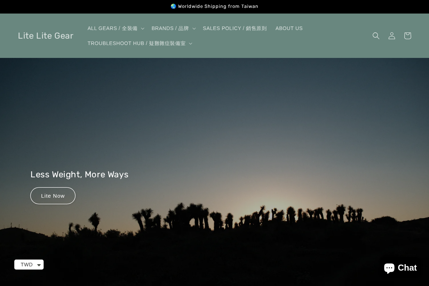Click the Lite Now button
Image resolution: width=429 pixels, height=286 pixels.
click(x=53, y=196)
